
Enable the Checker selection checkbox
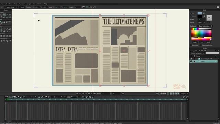click(x=200, y=45)
